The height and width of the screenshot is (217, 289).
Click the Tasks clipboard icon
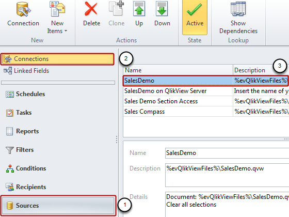10,113
